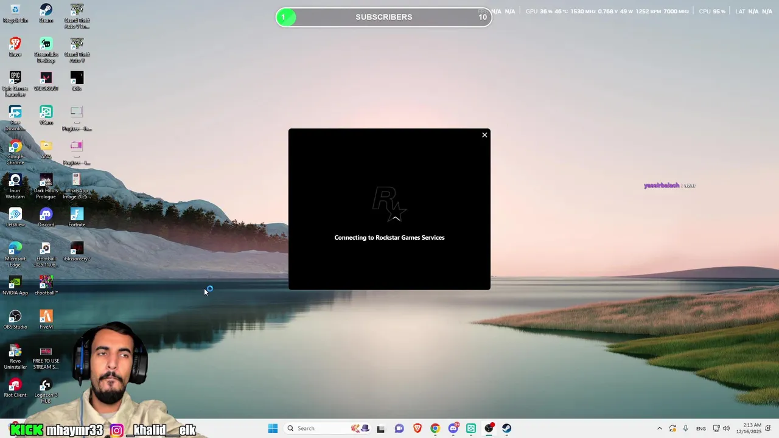
Task: Select the Epic Games Launcher shortcut
Action: pos(15,85)
